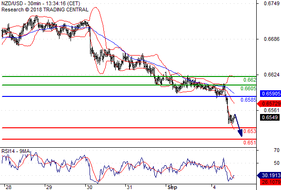Click the 31 date axis label
This screenshot has height=190, width=281.
coord(129,187)
